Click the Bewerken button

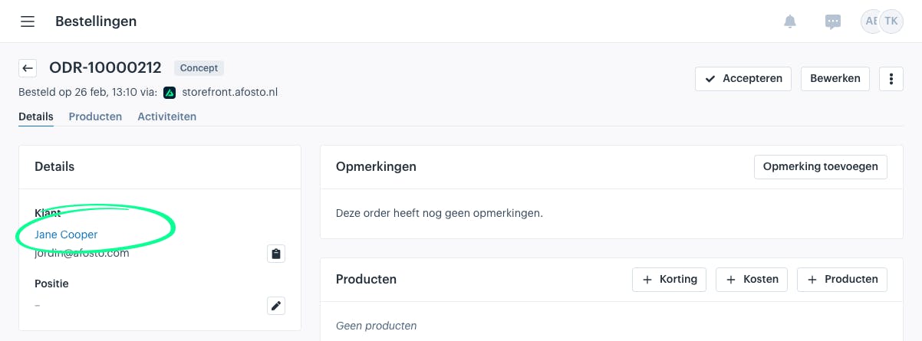[x=835, y=79]
